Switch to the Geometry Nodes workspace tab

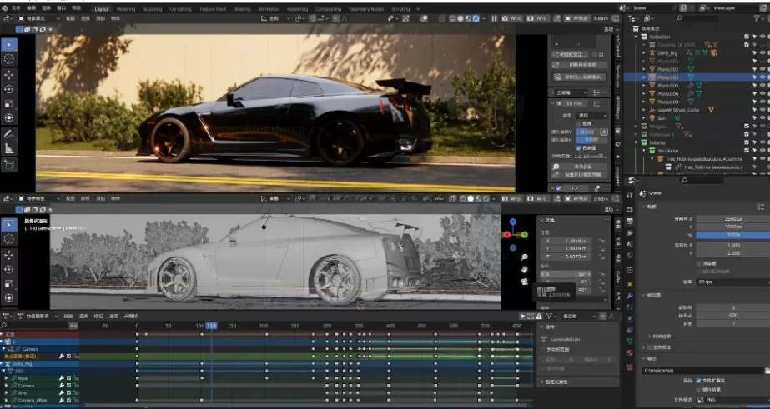(366, 9)
